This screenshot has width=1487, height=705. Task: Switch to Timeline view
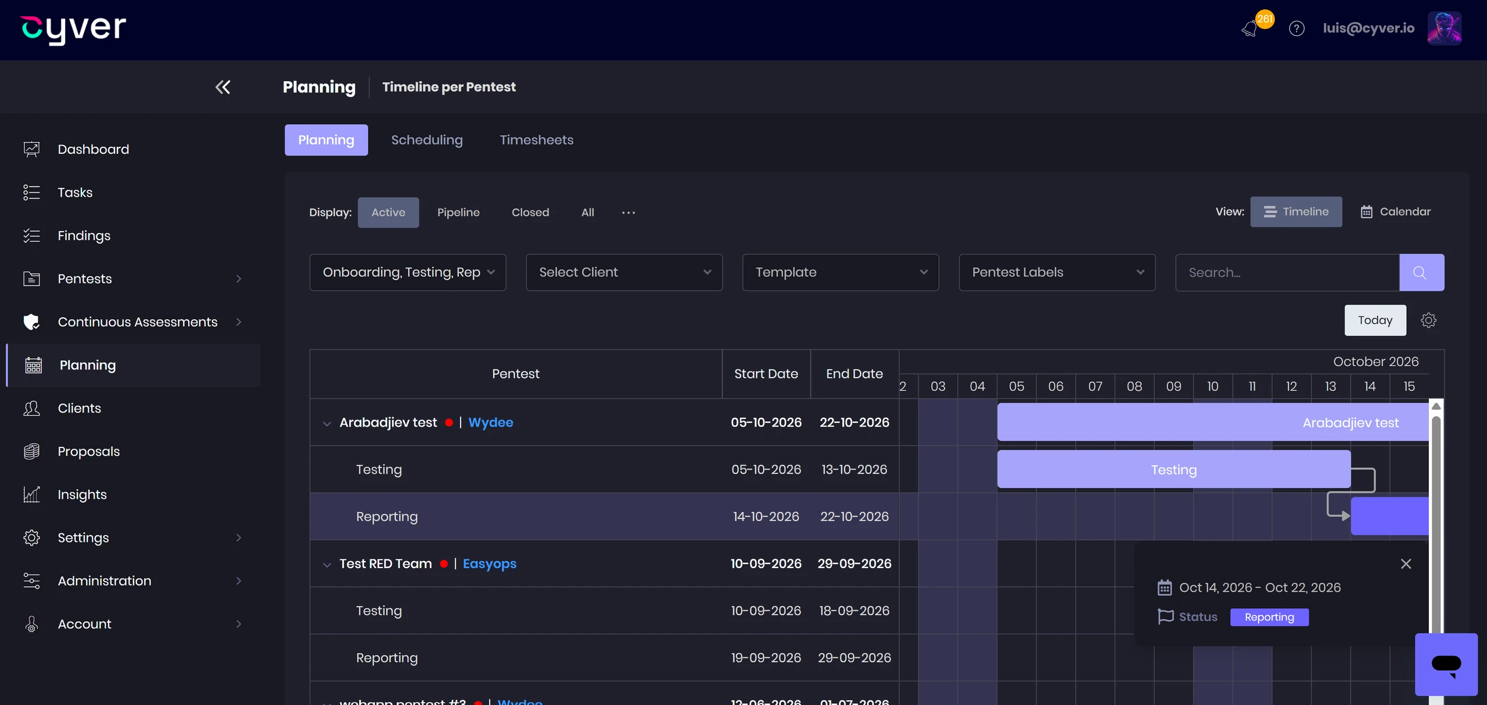(1296, 212)
